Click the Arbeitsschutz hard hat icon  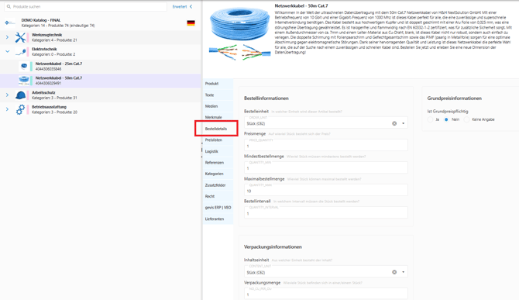coord(20,95)
